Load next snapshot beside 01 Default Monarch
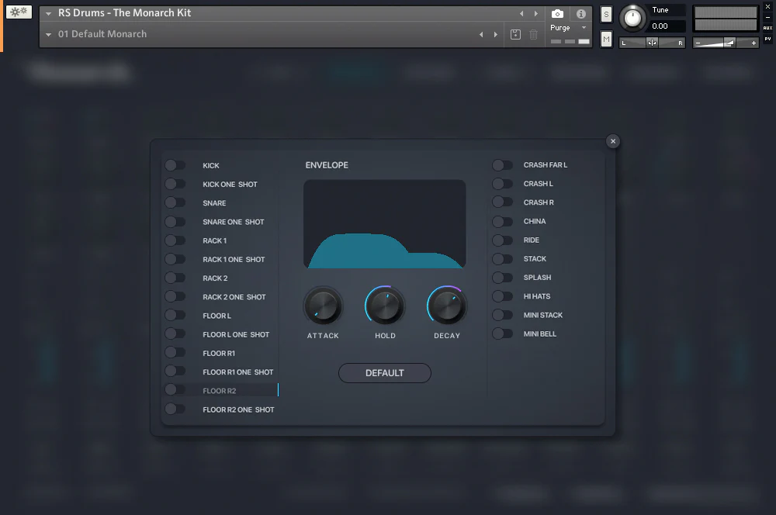 pyautogui.click(x=495, y=34)
